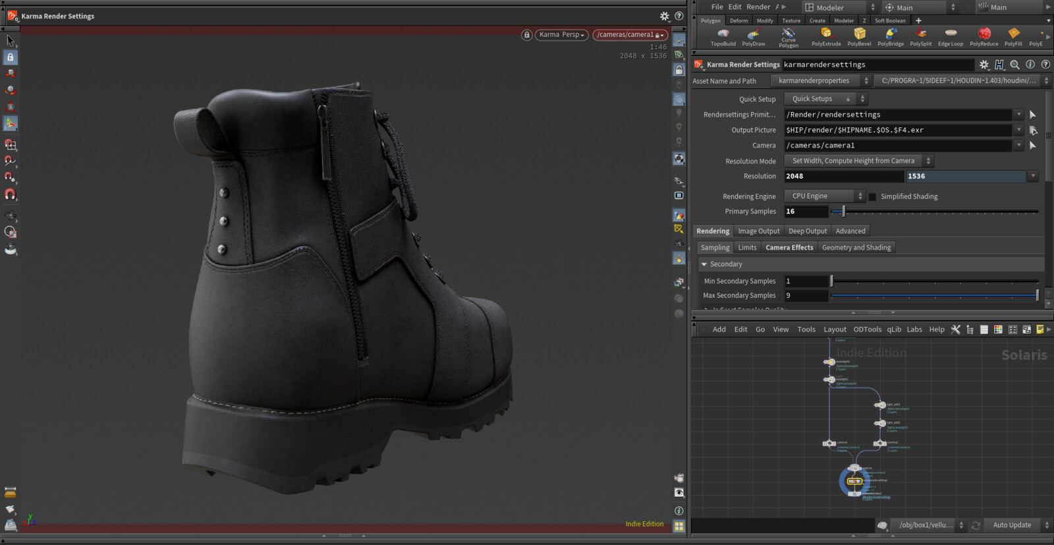1054x545 pixels.
Task: Toggle the padlock in the viewport's right display toolbar
Action: 679,70
